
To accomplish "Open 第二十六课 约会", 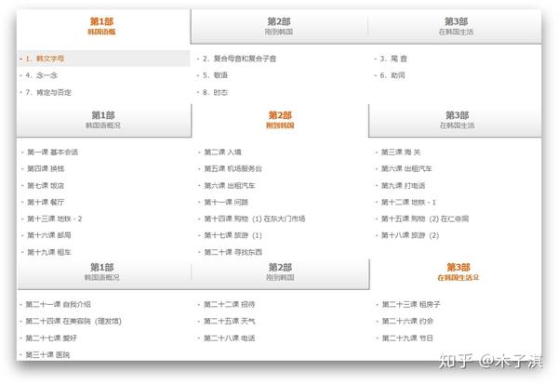I will tap(407, 321).
